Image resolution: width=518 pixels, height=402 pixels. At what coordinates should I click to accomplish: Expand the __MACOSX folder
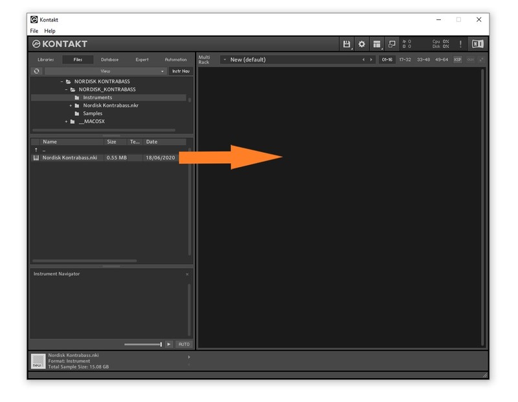[x=66, y=122]
